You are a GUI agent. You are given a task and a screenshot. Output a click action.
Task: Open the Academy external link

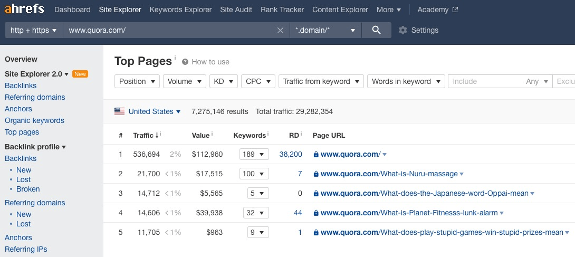click(437, 9)
